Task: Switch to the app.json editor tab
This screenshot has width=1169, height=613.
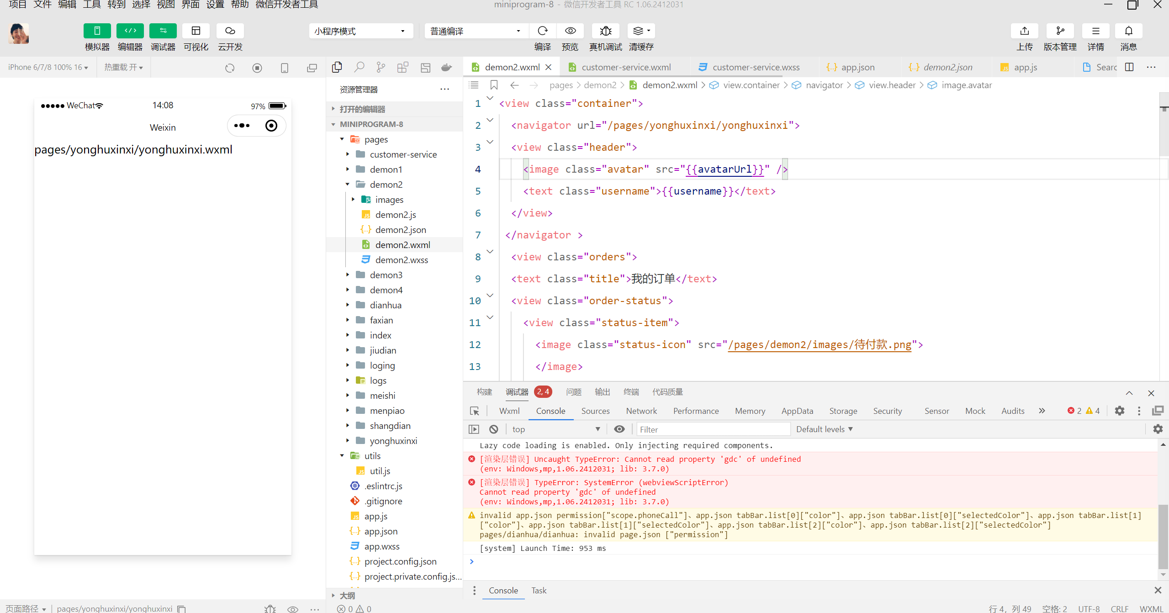Action: click(x=857, y=68)
